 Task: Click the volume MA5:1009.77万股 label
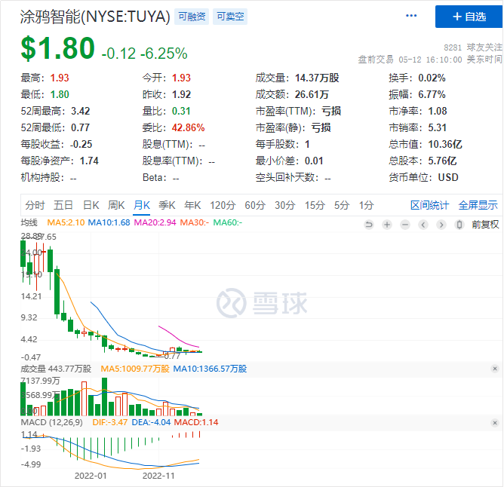tap(135, 369)
